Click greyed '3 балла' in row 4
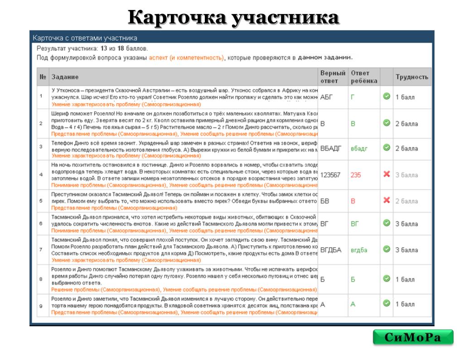The height and width of the screenshot is (348, 464). coord(407,175)
